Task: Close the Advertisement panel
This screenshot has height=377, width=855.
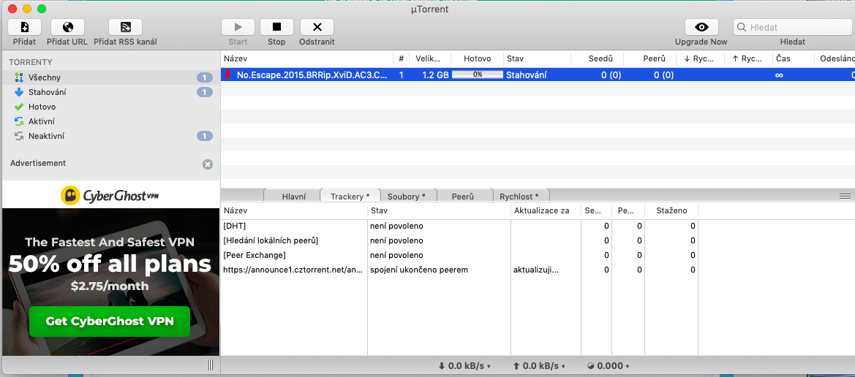Action: tap(208, 164)
